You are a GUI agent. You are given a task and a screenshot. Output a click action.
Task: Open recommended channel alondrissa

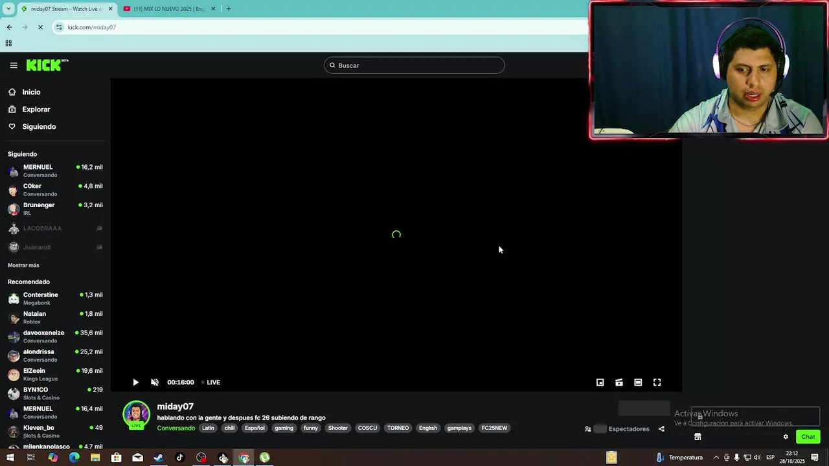pyautogui.click(x=55, y=355)
